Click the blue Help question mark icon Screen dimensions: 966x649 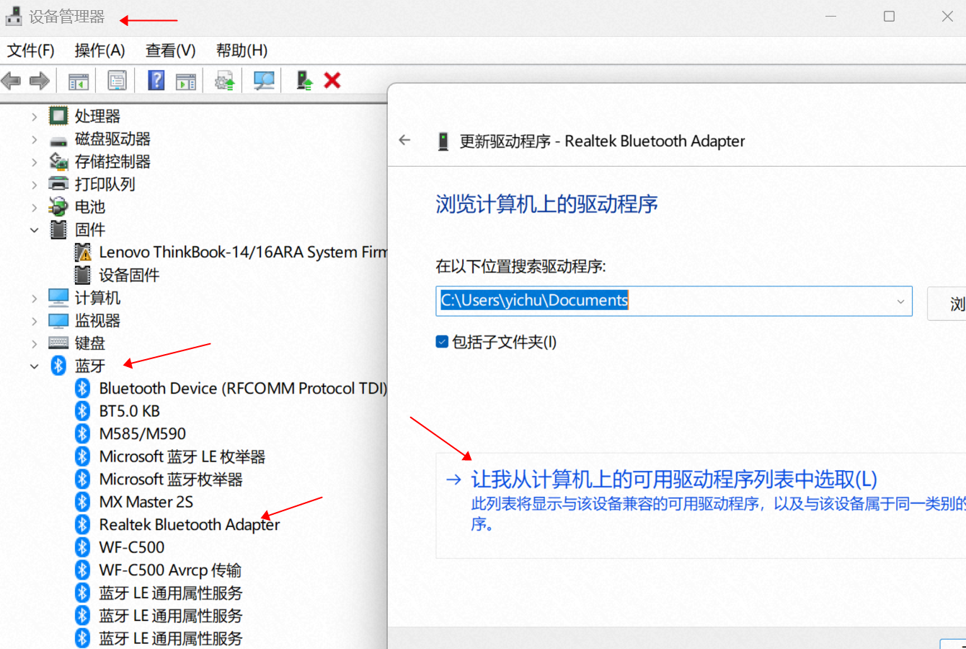pos(156,80)
